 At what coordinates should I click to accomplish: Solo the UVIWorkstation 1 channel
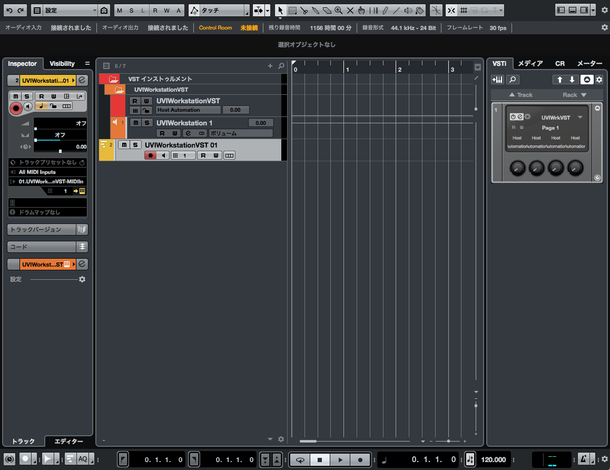[x=146, y=123]
